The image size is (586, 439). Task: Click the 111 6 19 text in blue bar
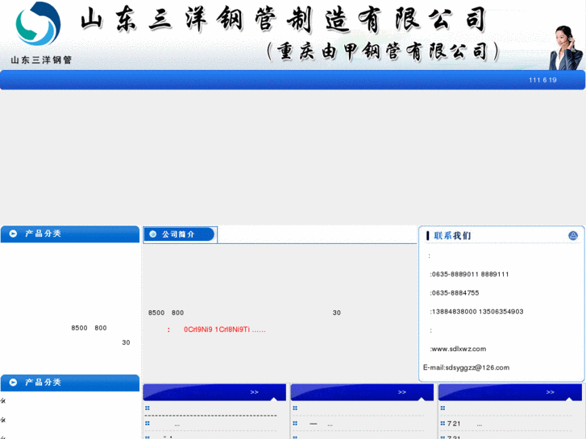point(542,80)
